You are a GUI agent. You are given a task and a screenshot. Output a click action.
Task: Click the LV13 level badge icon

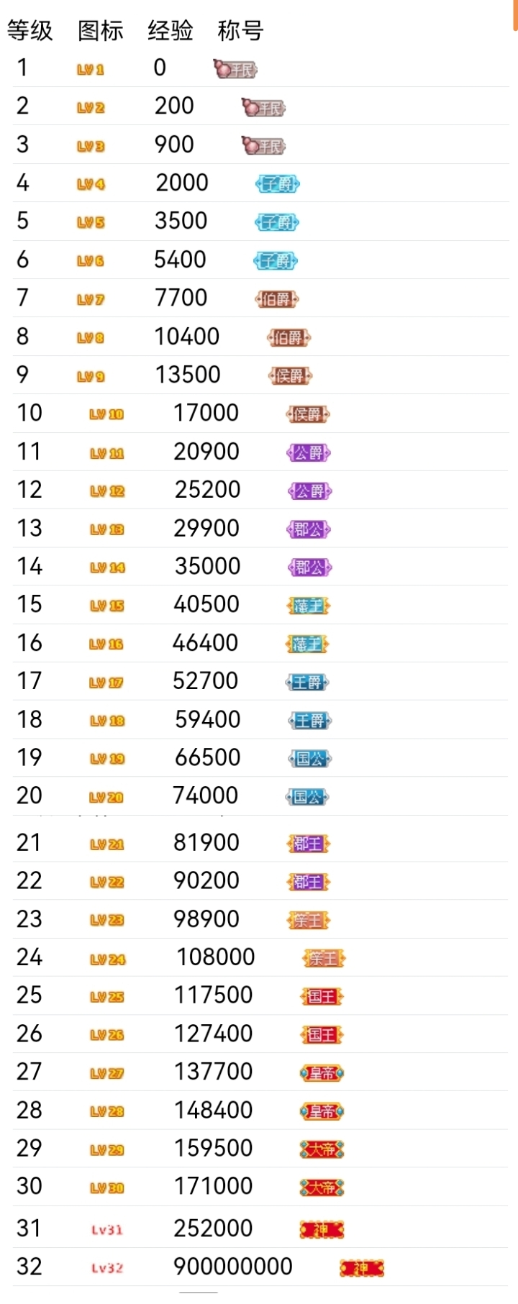(x=107, y=530)
